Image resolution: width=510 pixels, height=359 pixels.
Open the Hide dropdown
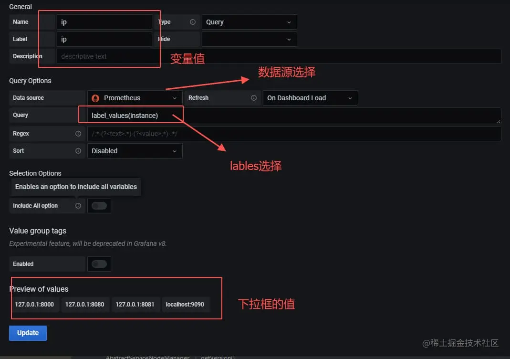pos(249,39)
